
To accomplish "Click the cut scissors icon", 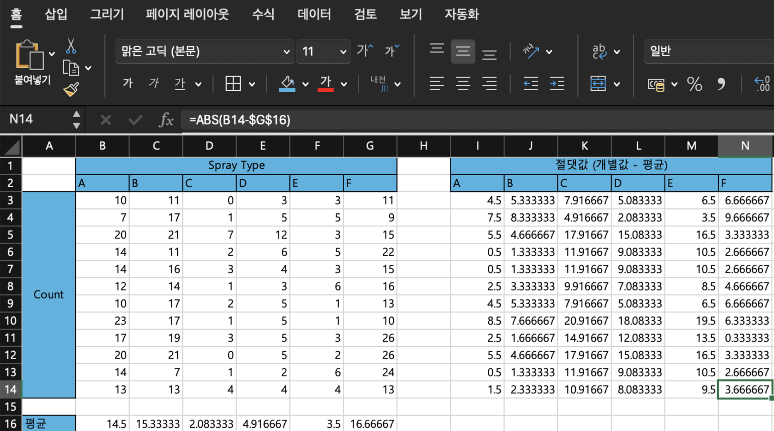I will (71, 46).
